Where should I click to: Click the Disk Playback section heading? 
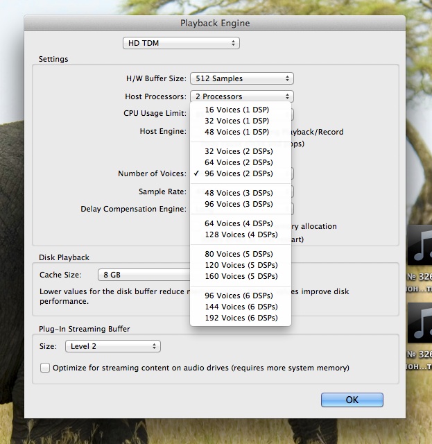[64, 257]
